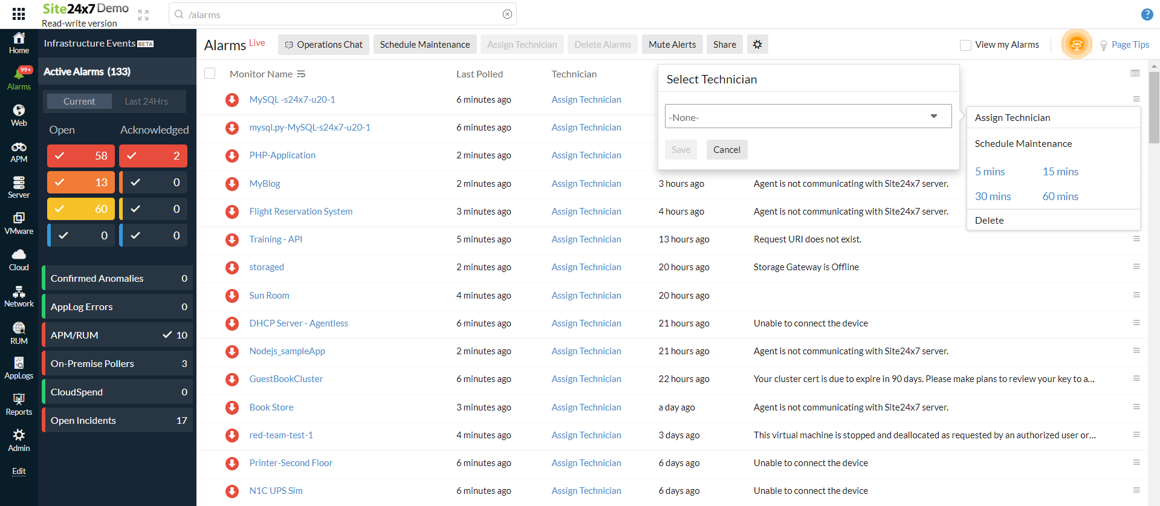The height and width of the screenshot is (506, 1160).
Task: Go to VMware monitors icon
Action: coord(19,223)
